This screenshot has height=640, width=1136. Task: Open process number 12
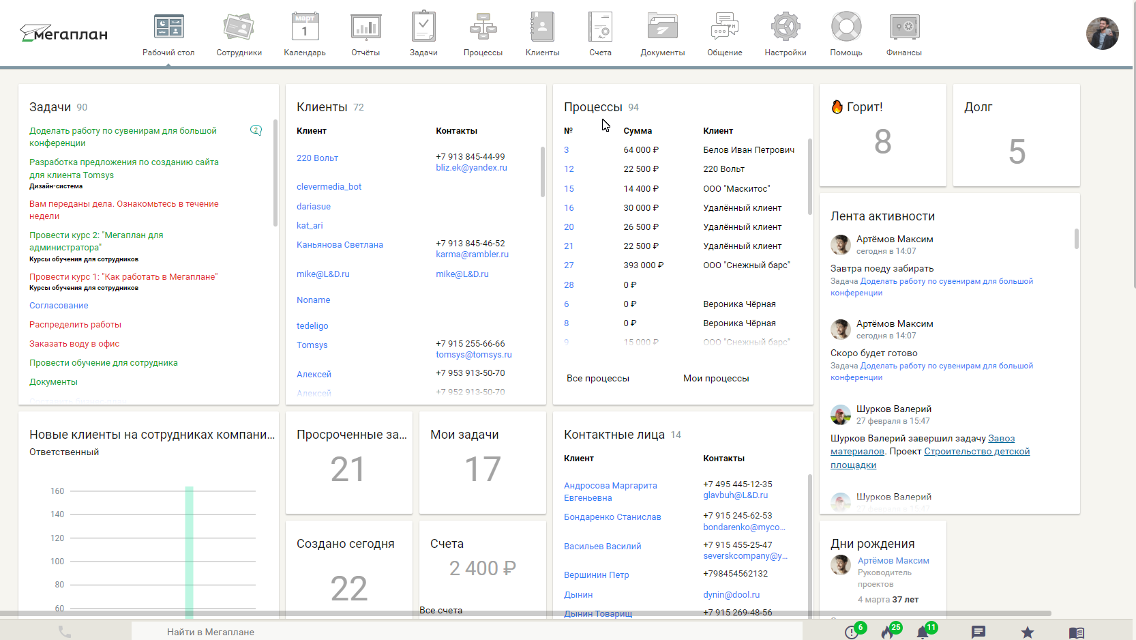point(569,169)
